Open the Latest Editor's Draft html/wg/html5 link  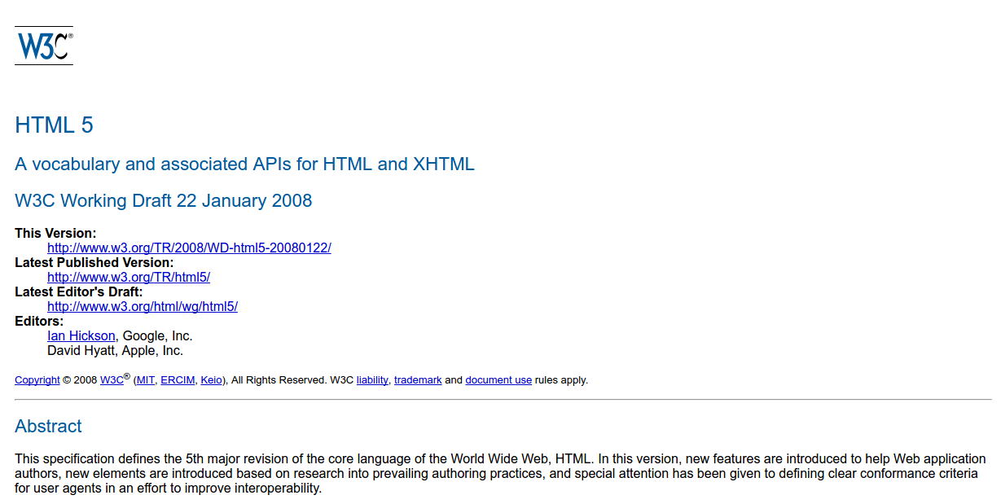(x=143, y=306)
